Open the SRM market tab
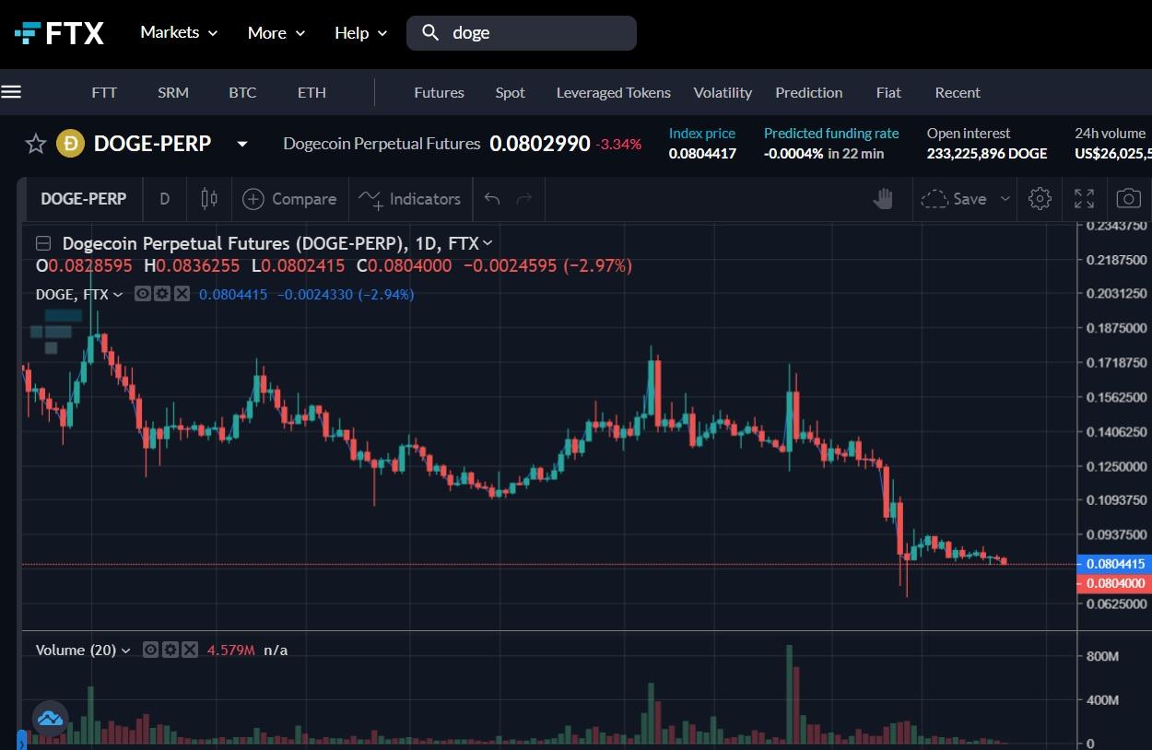This screenshot has height=750, width=1152. pos(173,92)
